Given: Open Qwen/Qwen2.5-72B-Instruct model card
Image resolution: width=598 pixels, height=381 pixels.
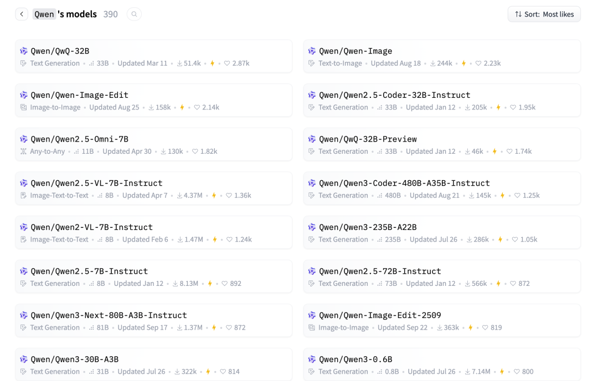Looking at the screenshot, I should (442, 276).
